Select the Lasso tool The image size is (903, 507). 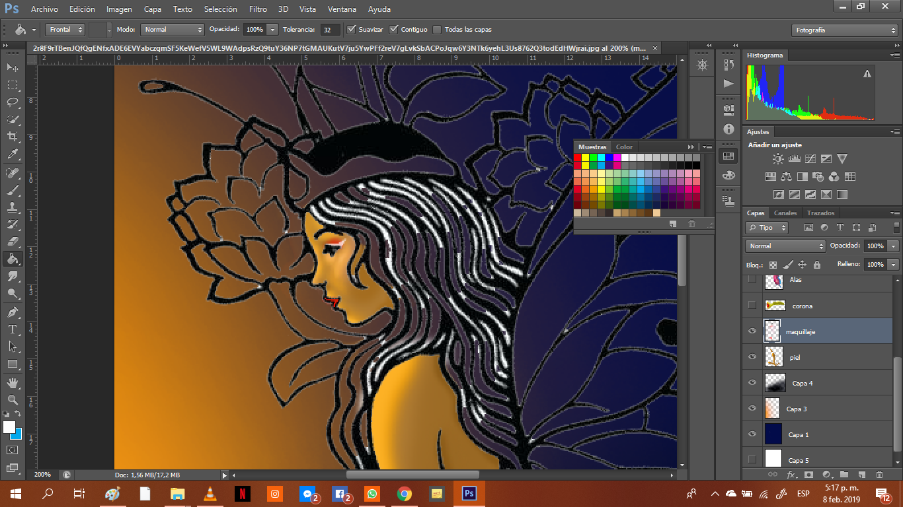click(13, 102)
